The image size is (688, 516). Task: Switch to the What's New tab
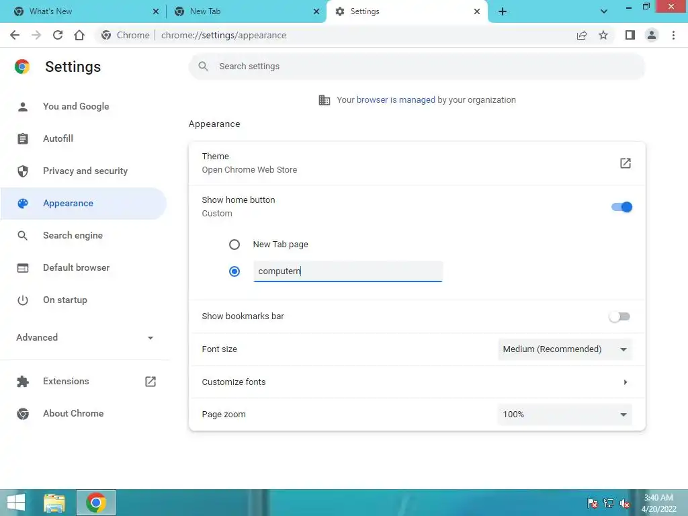[86, 11]
